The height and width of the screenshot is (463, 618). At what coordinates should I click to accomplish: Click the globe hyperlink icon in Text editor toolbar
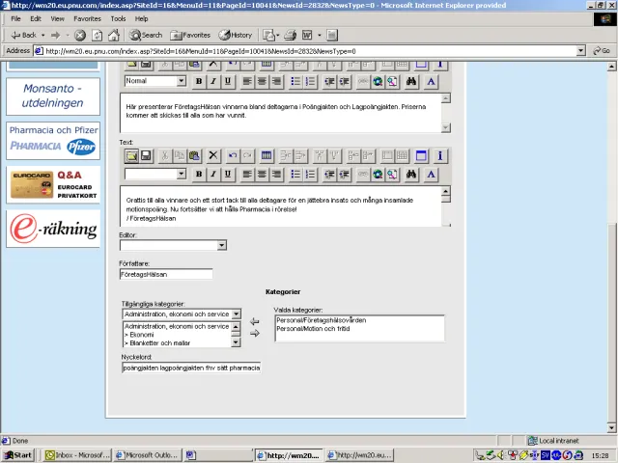(x=378, y=174)
